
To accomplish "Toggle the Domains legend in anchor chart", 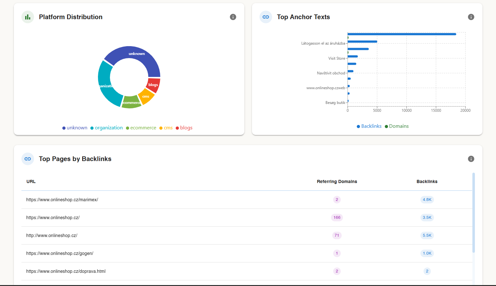I will 397,126.
